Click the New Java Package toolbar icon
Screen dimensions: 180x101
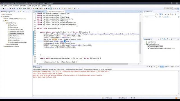33,8
